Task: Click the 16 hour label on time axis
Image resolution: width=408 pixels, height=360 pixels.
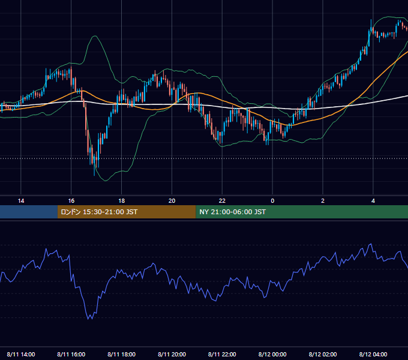Action: [x=71, y=201]
